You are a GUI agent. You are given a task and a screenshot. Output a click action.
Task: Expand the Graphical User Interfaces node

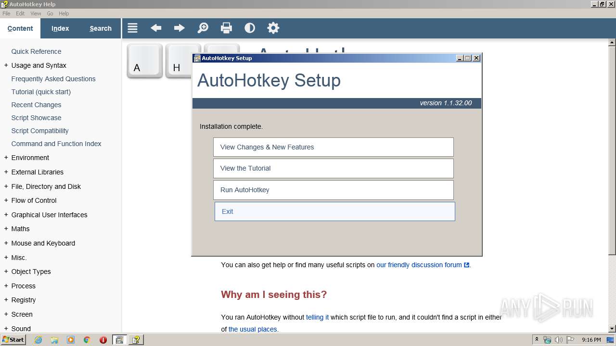[x=6, y=215]
